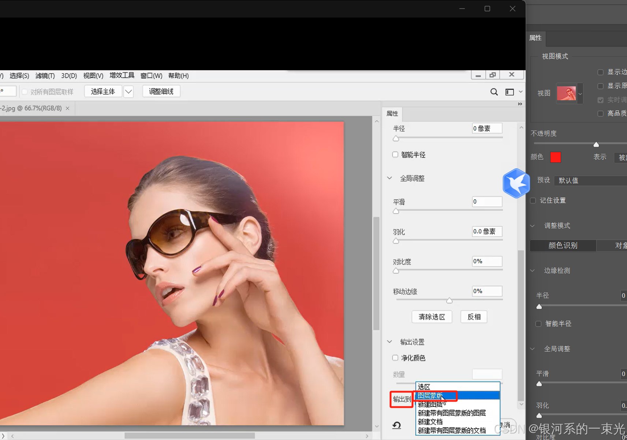Click the 对比度 slider handle in light panel
Screen dimensions: 627x440
396,271
